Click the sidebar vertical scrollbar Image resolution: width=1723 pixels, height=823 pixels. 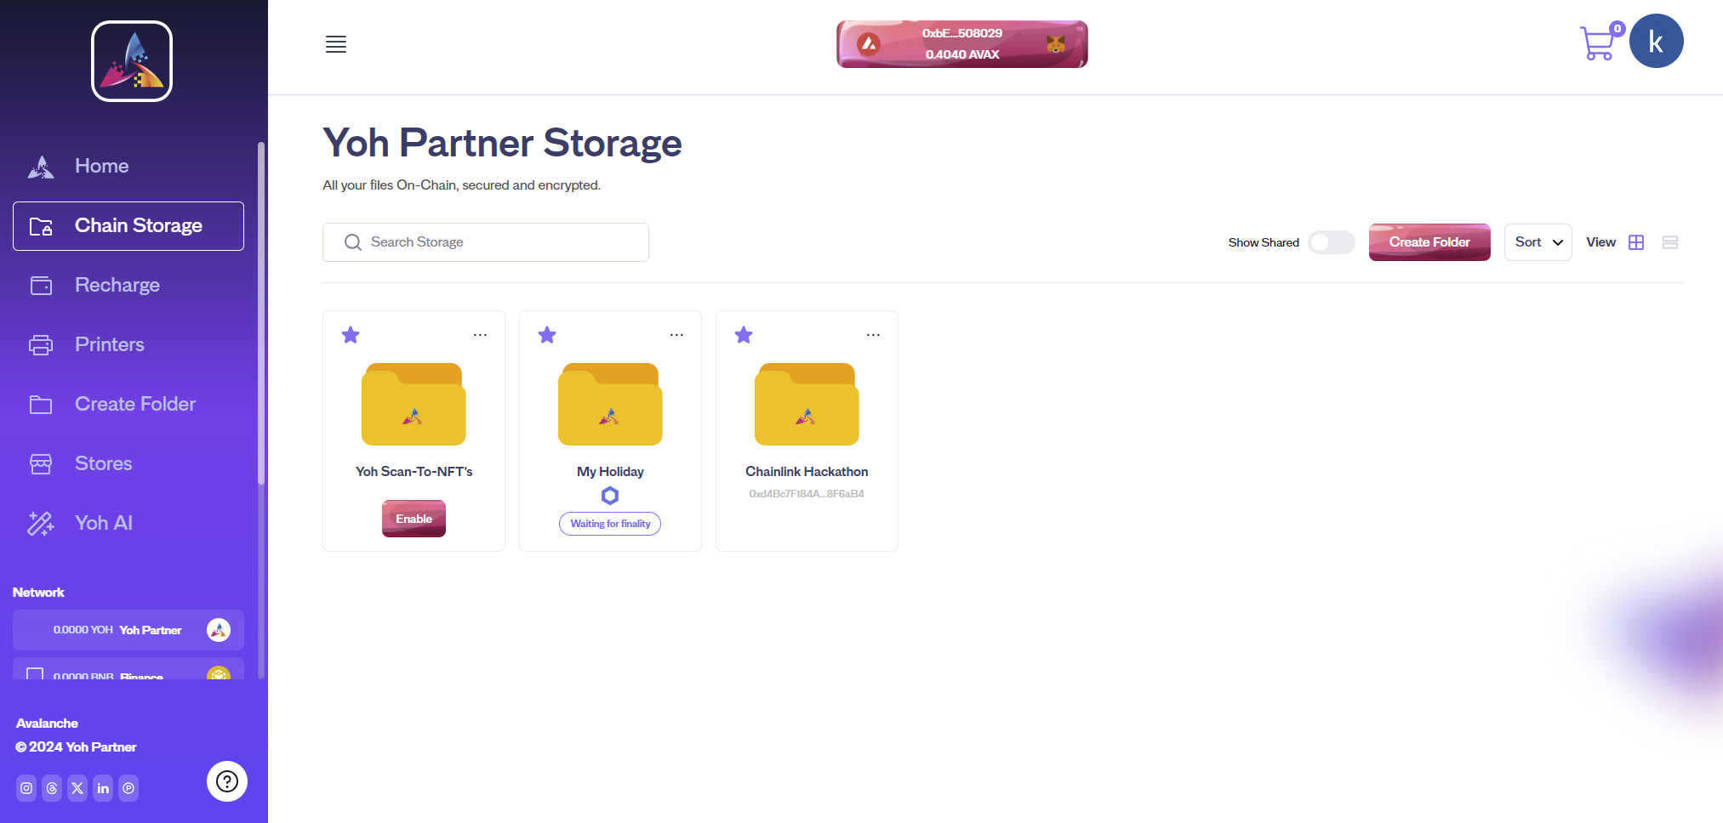261,315
